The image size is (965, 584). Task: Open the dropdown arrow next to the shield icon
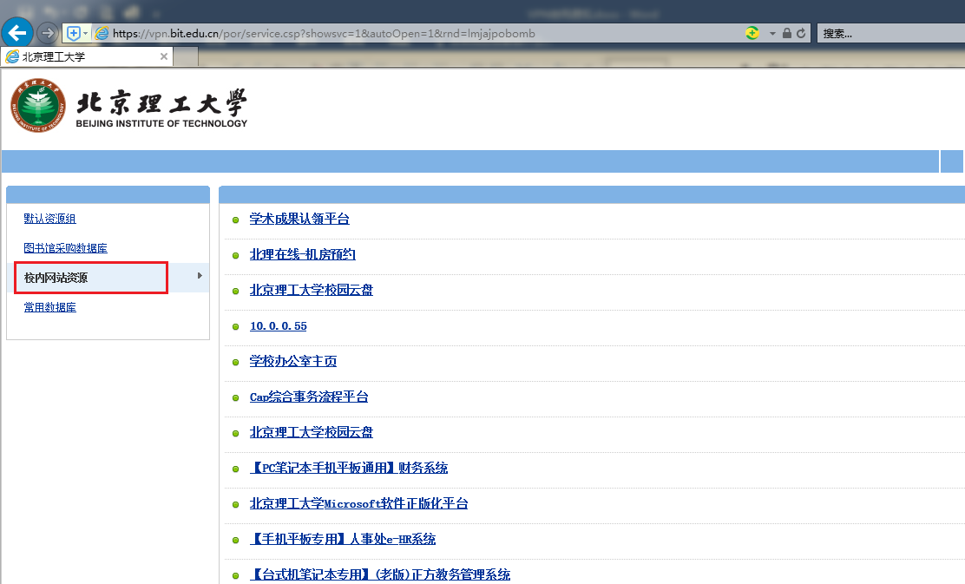86,33
